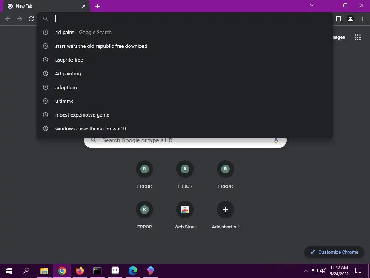Screen dimensions: 370x278
Task: Choose suggestion 'adoptium'
Action: tap(185, 87)
